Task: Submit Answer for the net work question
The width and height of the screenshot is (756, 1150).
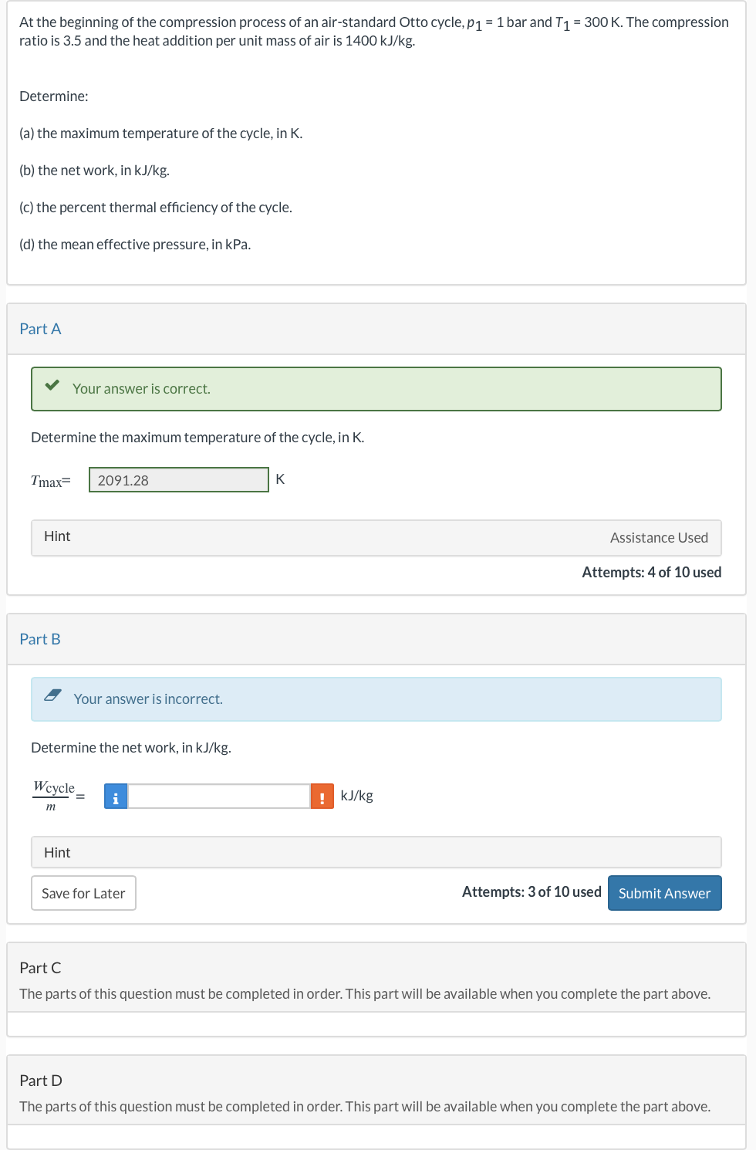Action: click(664, 893)
